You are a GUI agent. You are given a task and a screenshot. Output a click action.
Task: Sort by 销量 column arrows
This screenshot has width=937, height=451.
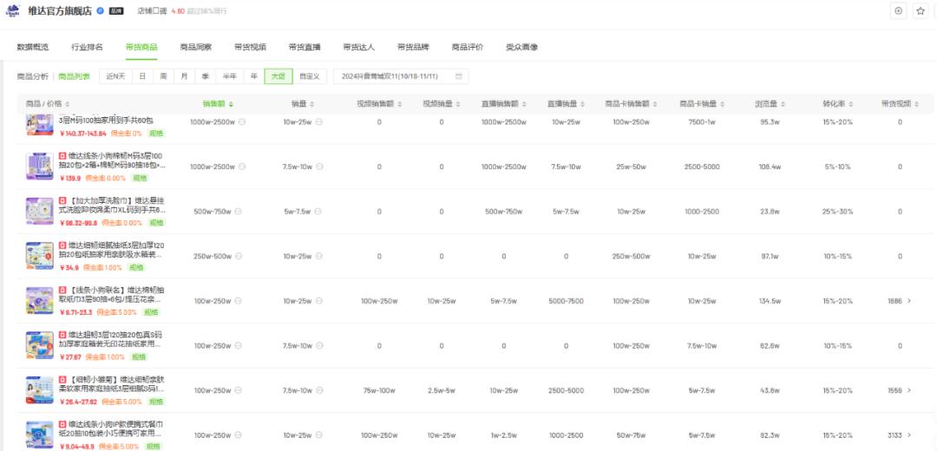[312, 104]
